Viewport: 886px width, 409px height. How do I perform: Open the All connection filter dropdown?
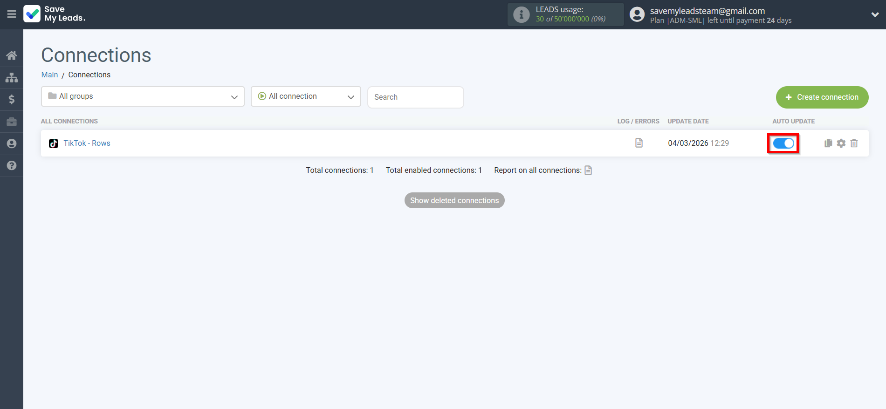click(306, 96)
